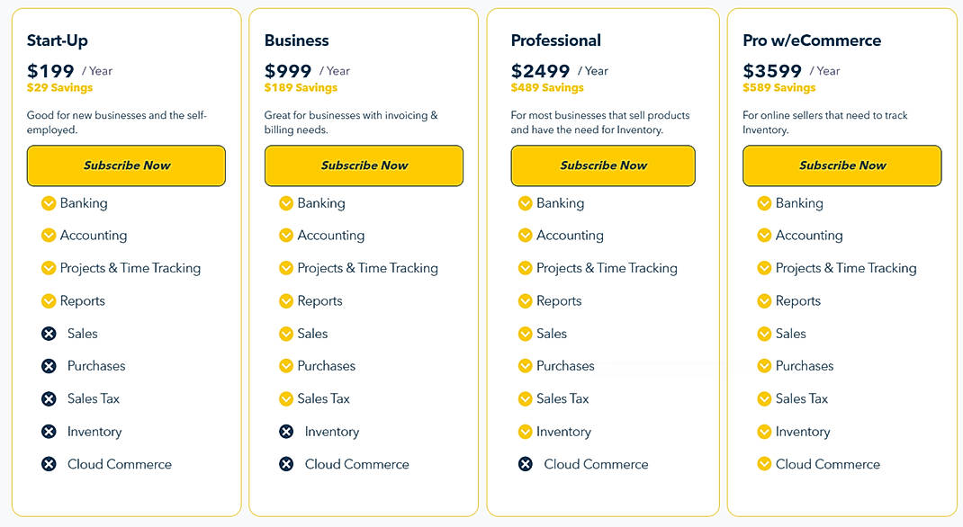Click the $589 Savings text
This screenshot has width=963, height=527.
click(x=778, y=88)
